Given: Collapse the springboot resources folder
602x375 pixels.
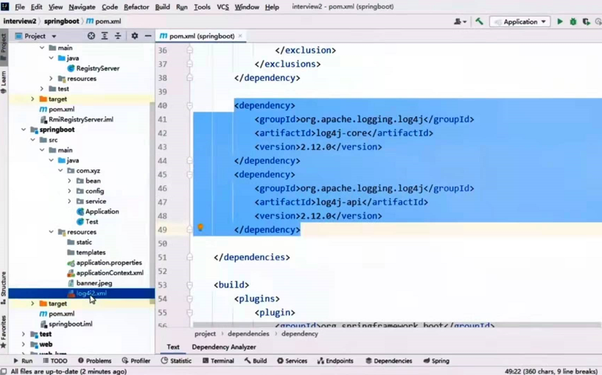Looking at the screenshot, I should (51, 232).
